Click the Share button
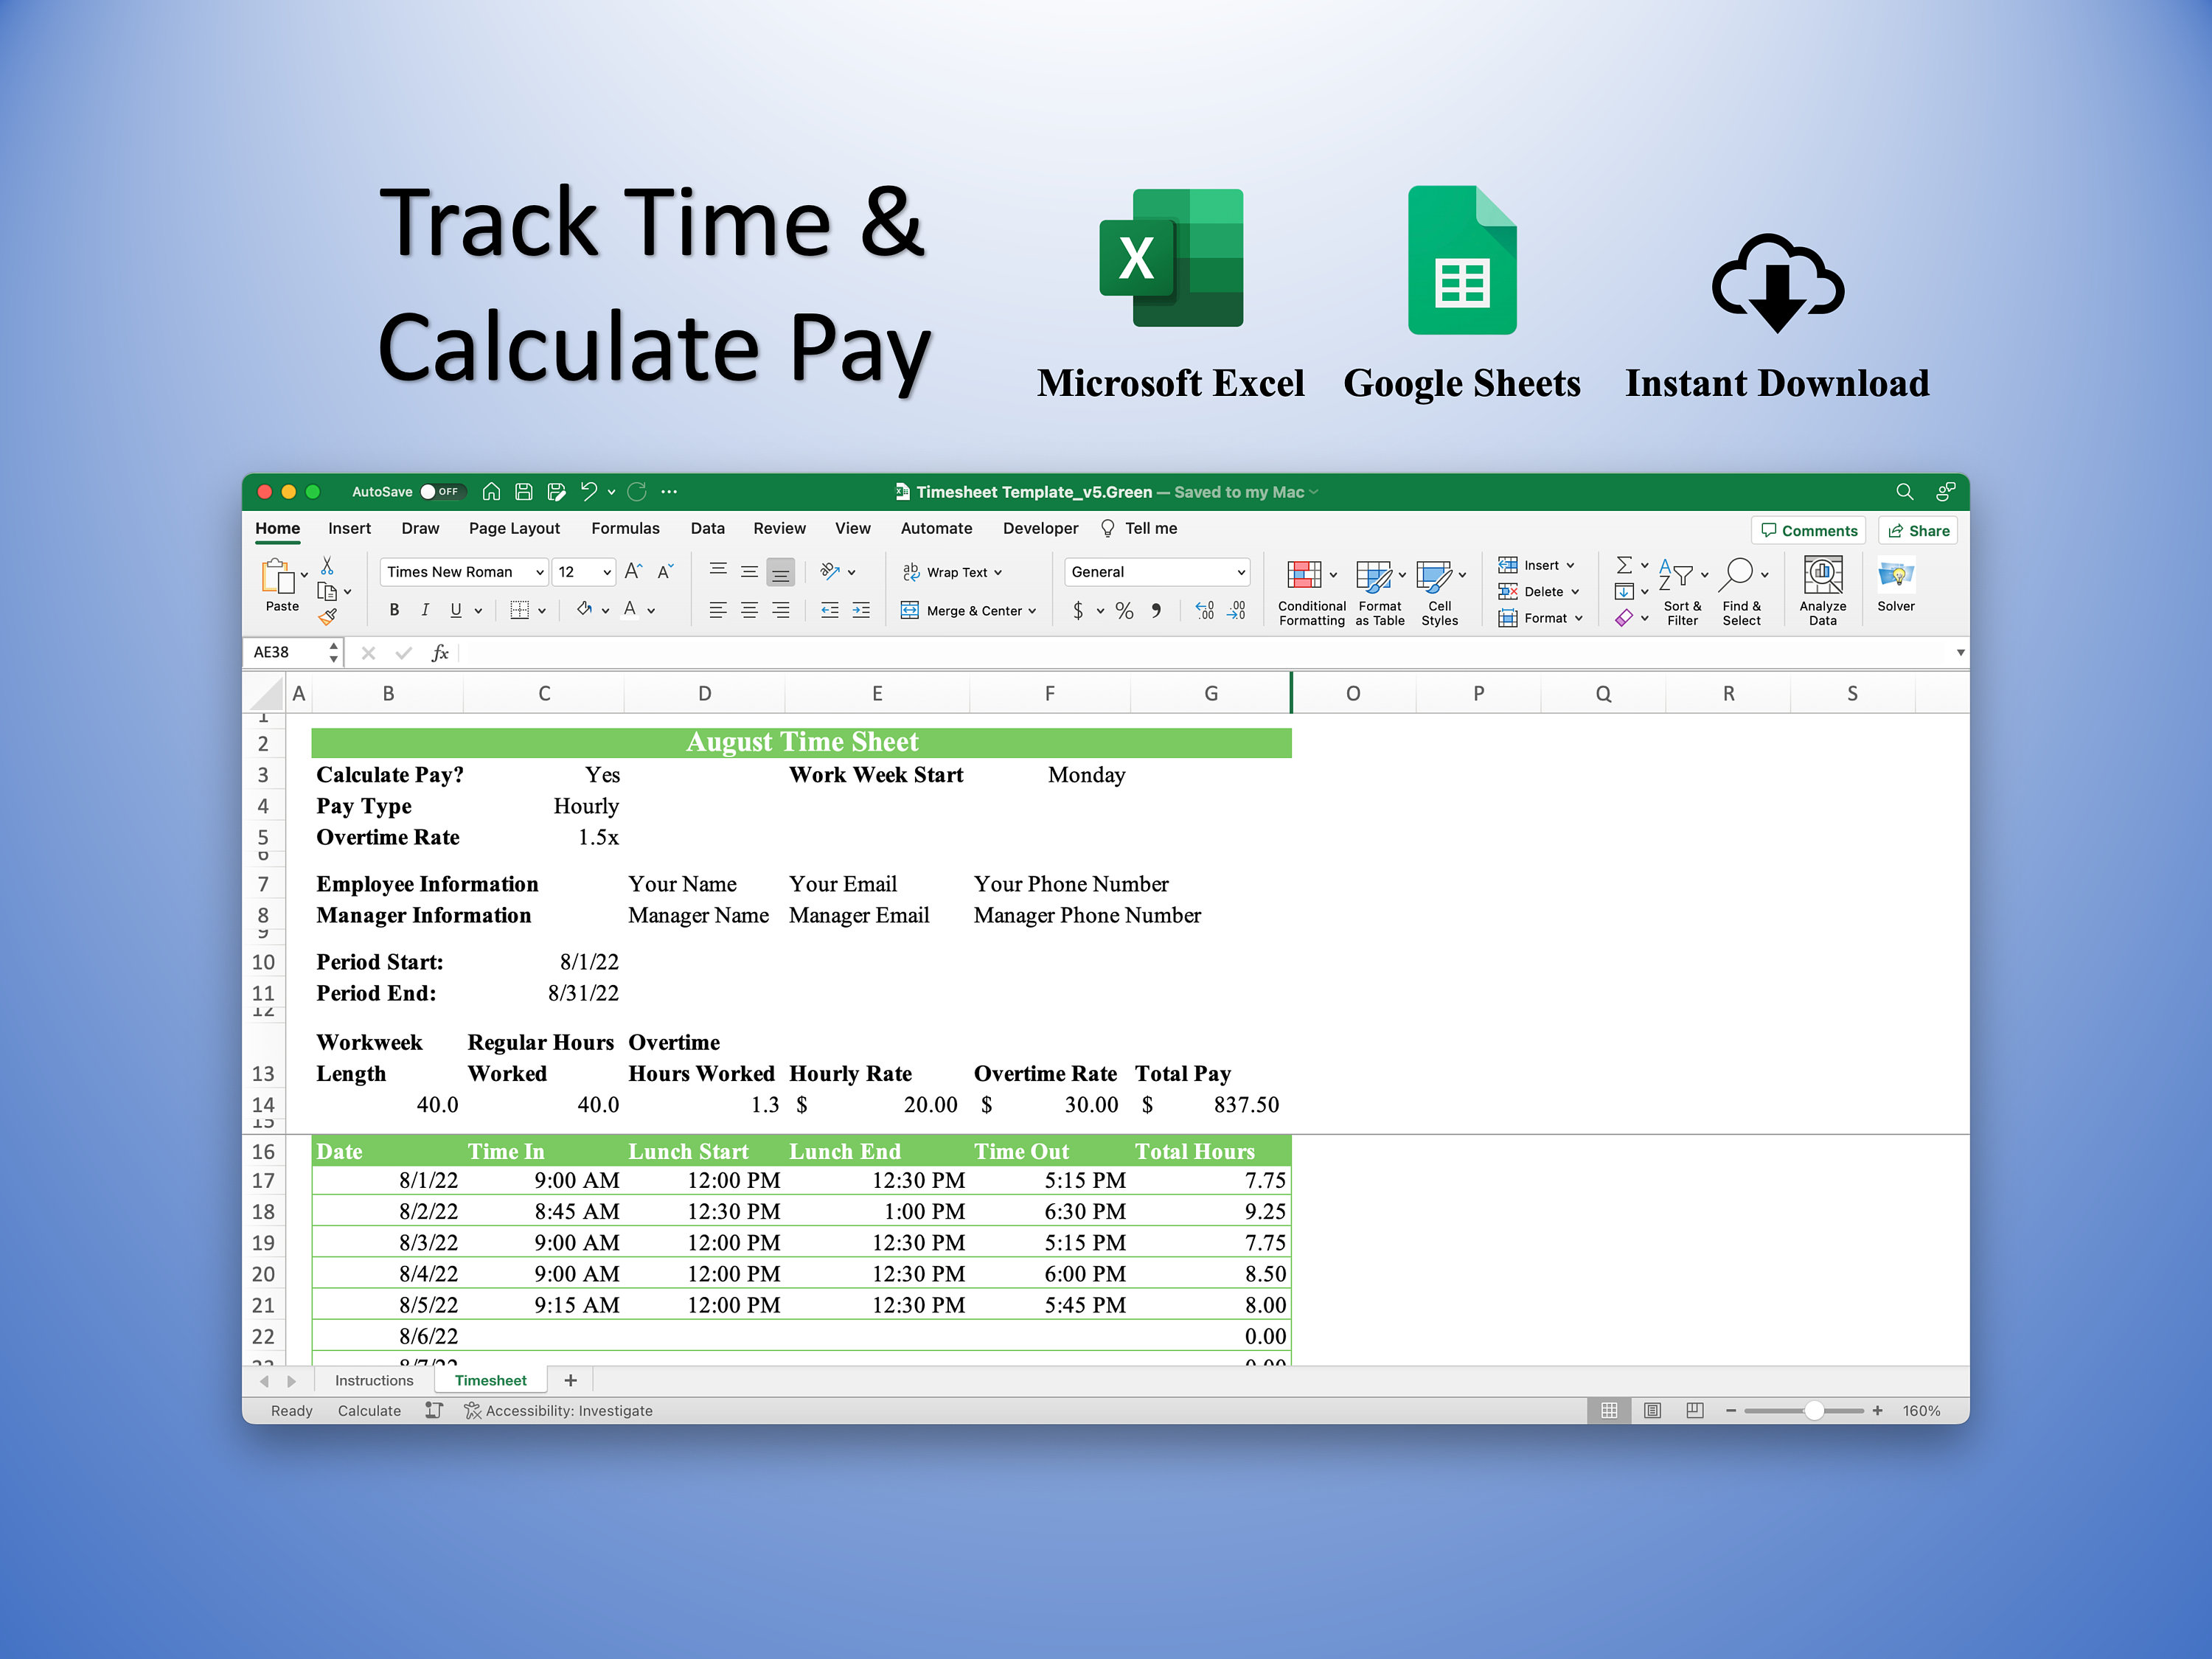This screenshot has height=1659, width=2212. click(1917, 530)
